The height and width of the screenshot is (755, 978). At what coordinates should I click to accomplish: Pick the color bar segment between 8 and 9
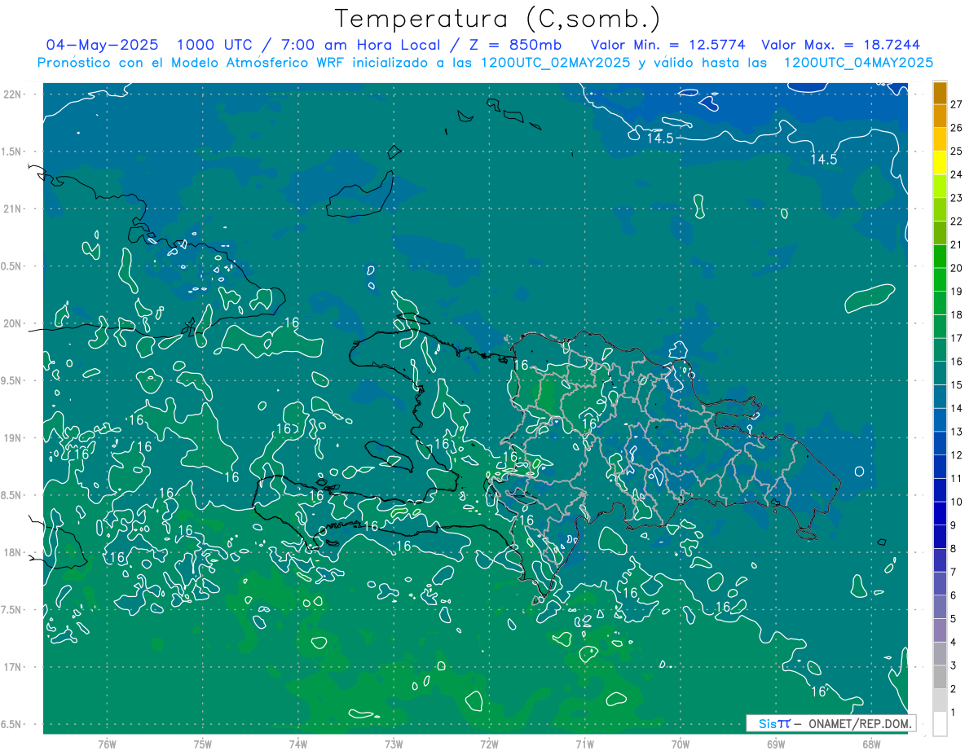pyautogui.click(x=940, y=538)
